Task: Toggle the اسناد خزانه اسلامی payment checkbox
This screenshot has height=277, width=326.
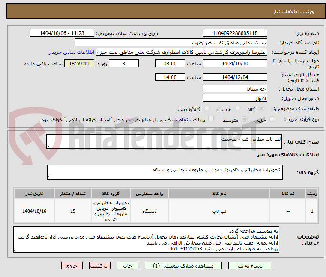Action: pyautogui.click(x=211, y=119)
